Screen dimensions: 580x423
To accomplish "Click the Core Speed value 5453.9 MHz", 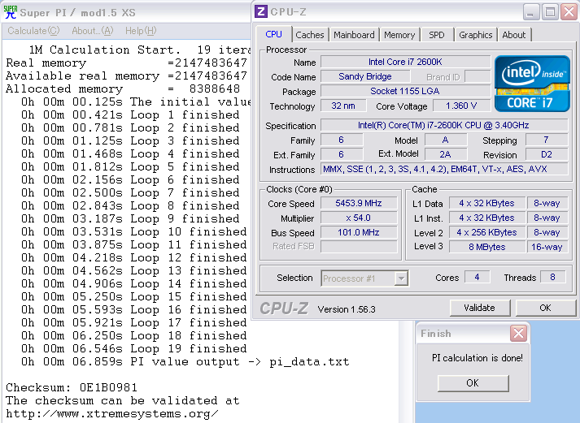I will click(359, 203).
